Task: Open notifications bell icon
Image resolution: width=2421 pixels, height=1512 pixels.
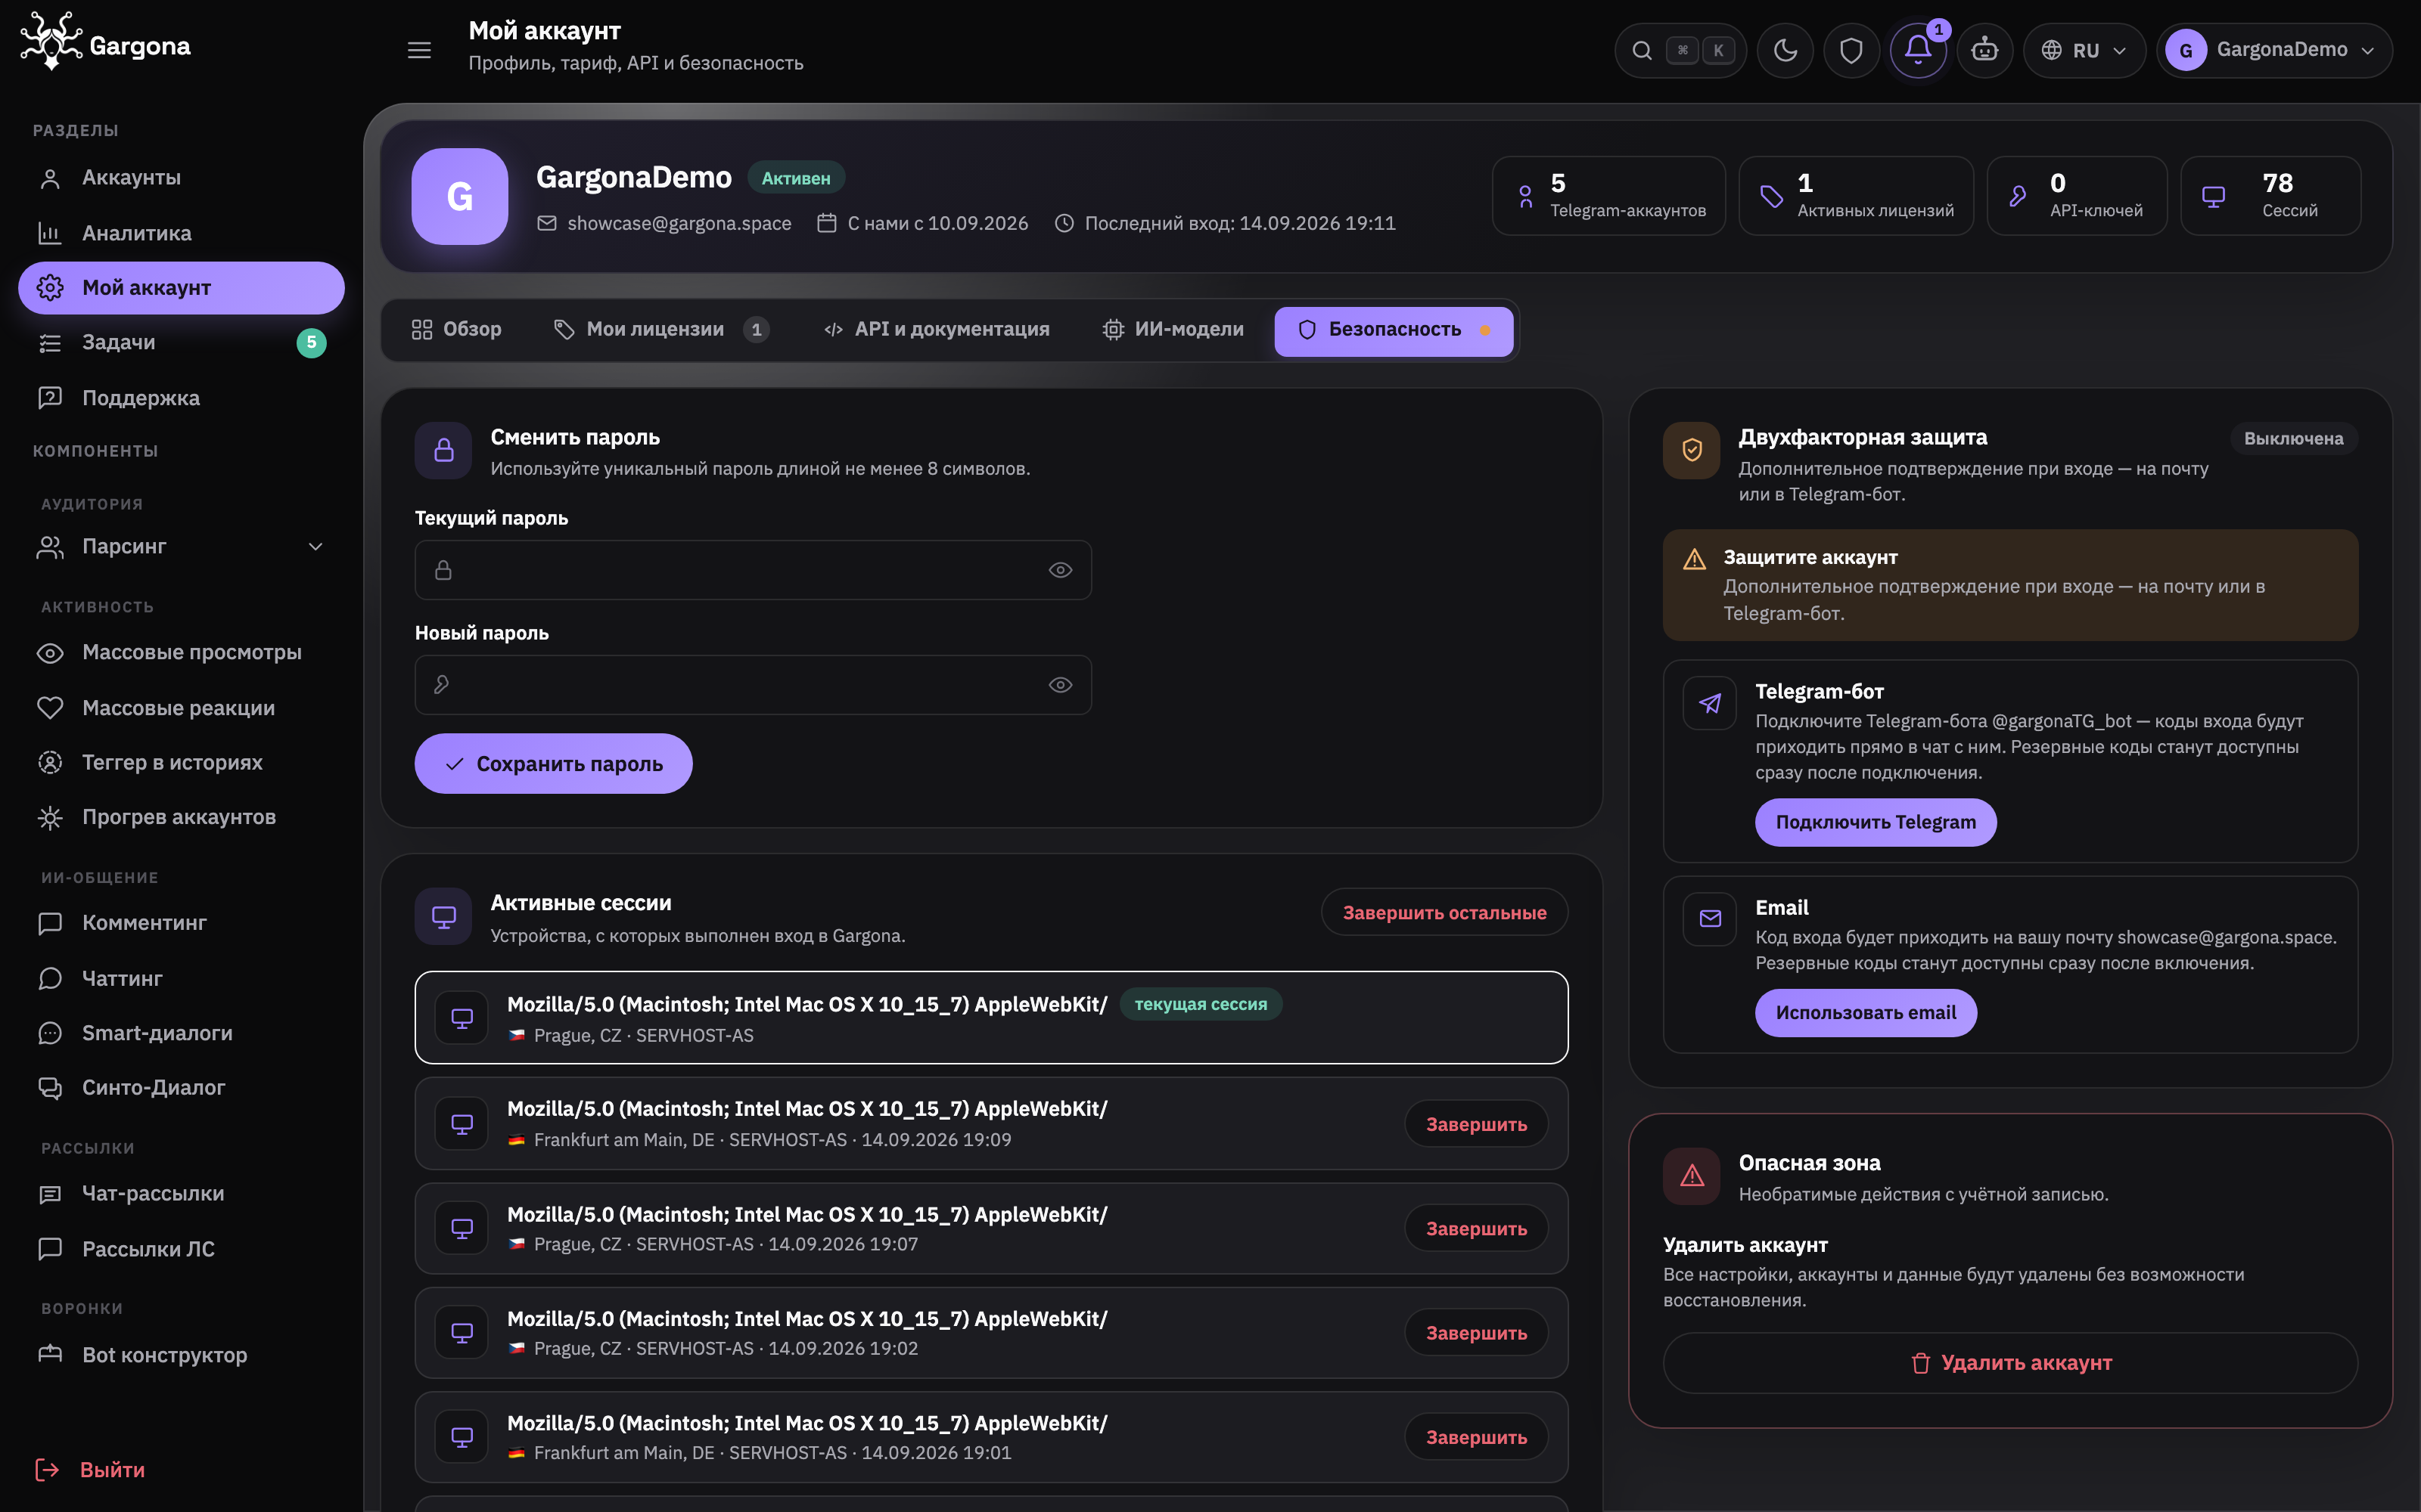Action: pyautogui.click(x=1917, y=50)
